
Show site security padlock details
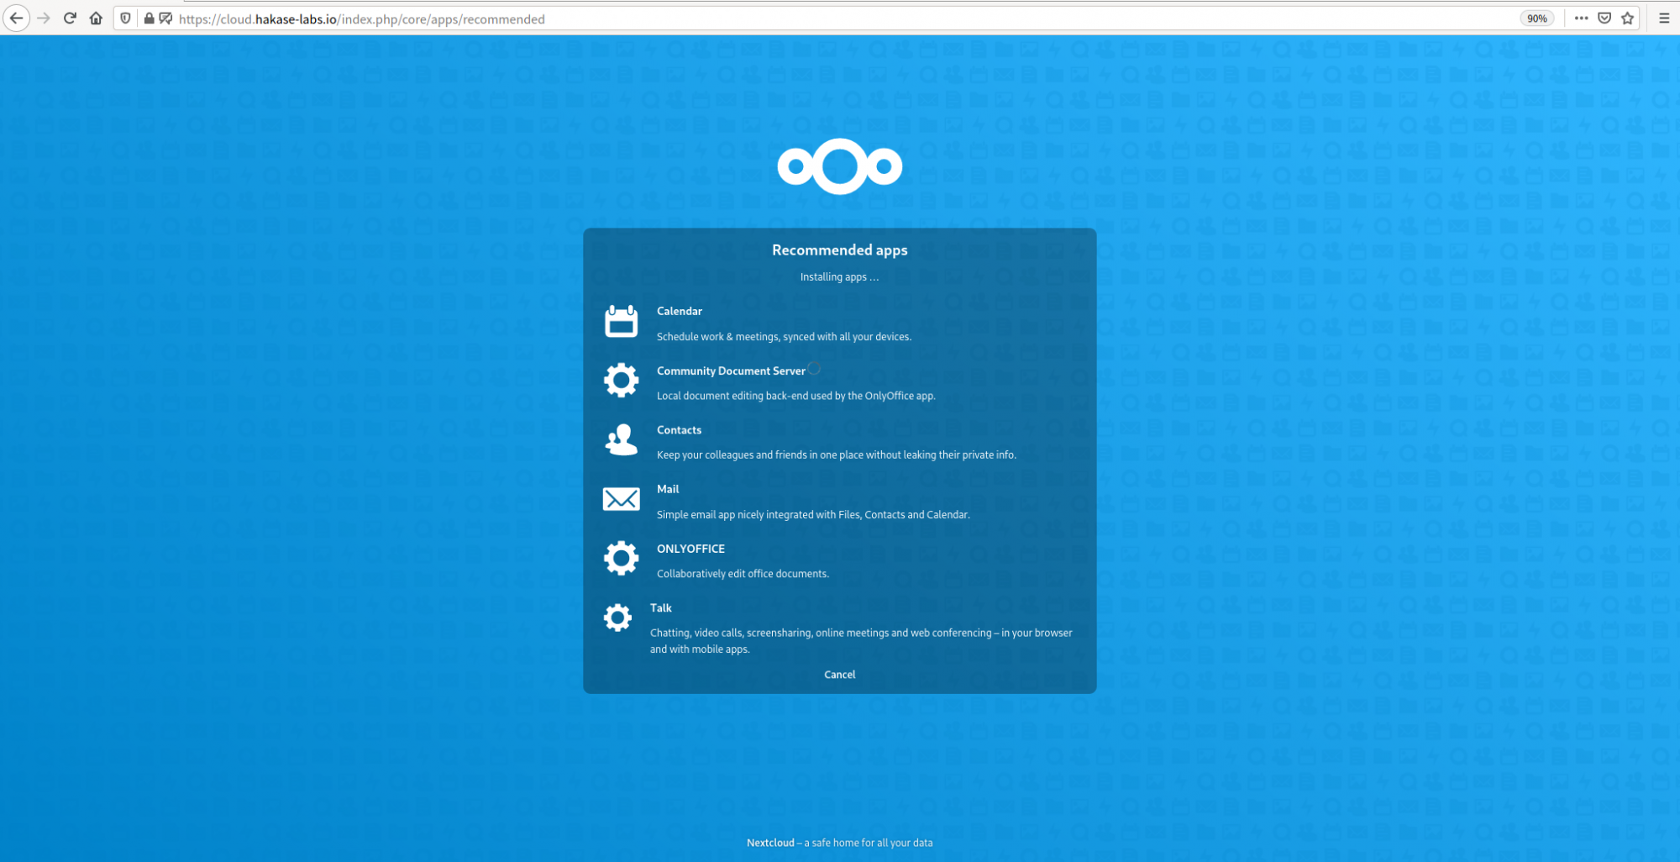click(x=149, y=18)
